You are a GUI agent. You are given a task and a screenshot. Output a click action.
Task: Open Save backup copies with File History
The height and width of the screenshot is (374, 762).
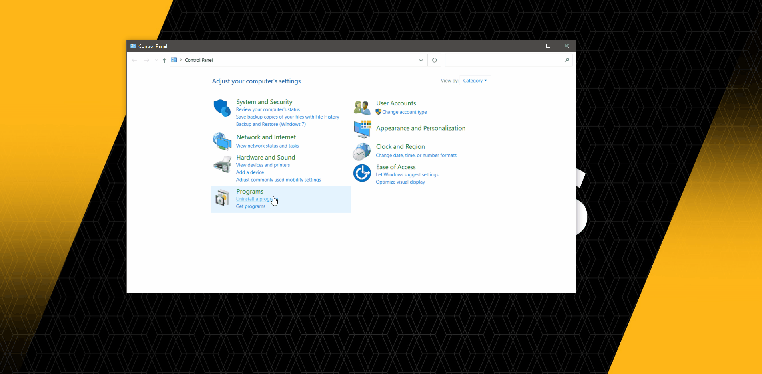tap(287, 117)
